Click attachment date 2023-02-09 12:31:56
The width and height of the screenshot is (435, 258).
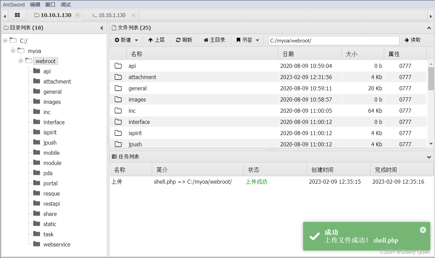point(306,77)
